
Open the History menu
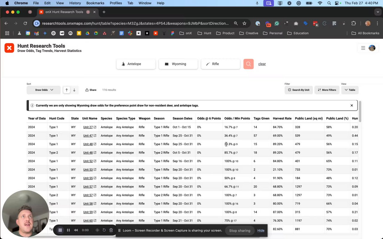75,3
